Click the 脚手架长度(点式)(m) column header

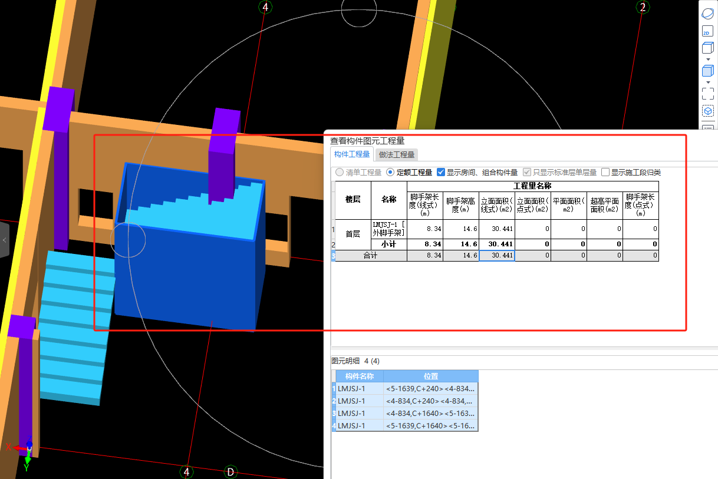[x=641, y=205]
